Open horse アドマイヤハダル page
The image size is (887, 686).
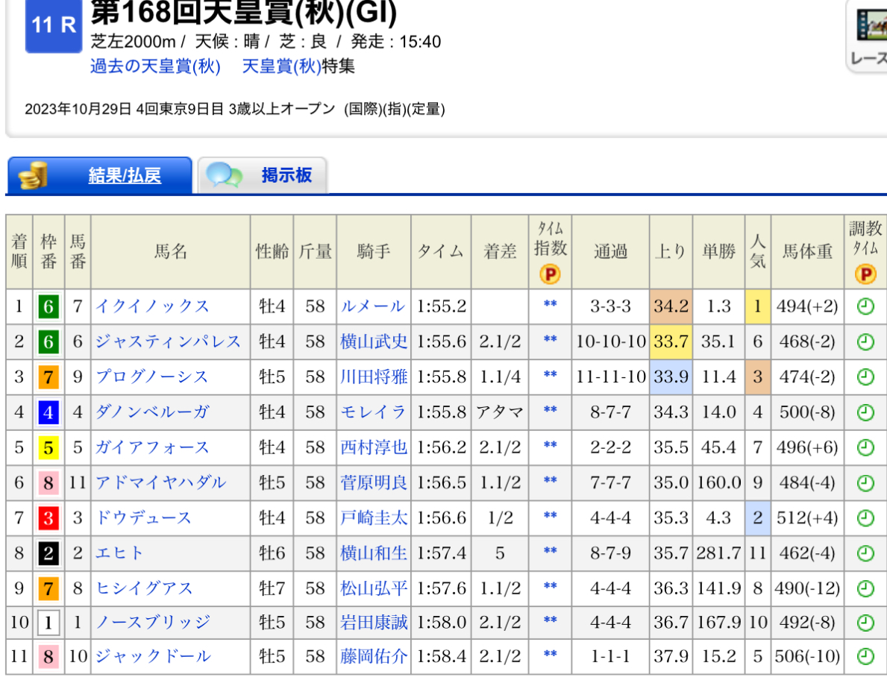[x=160, y=482]
